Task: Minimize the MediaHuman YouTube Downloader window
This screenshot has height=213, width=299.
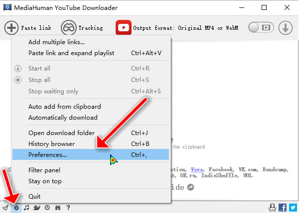Action: [x=242, y=7]
